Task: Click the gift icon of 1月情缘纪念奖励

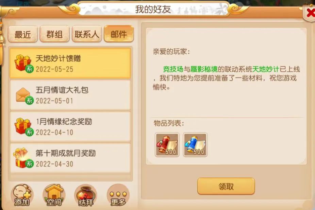Action: point(23,127)
